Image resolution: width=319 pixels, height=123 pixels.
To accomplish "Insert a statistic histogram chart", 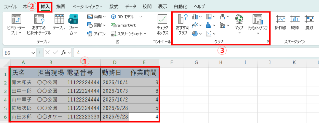I will 208,25.
